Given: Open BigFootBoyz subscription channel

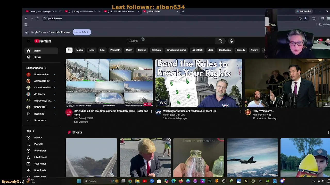Looking at the screenshot, I should click(x=41, y=101).
